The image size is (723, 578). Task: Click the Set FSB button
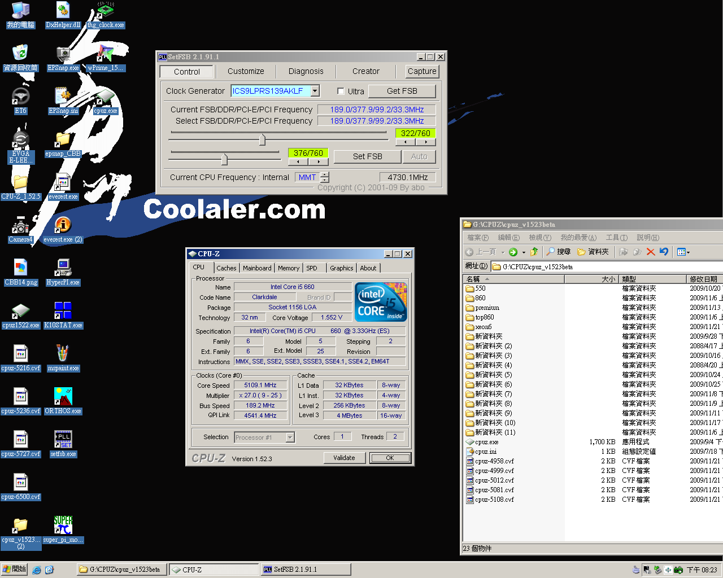click(x=368, y=156)
